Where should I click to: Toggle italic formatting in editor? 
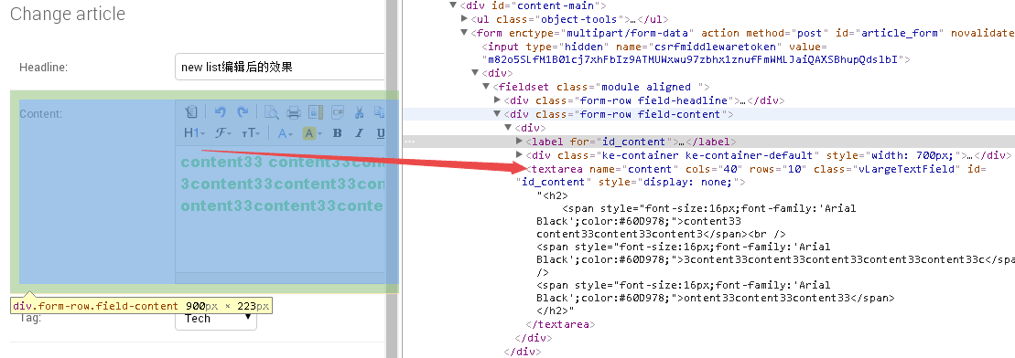coord(360,133)
